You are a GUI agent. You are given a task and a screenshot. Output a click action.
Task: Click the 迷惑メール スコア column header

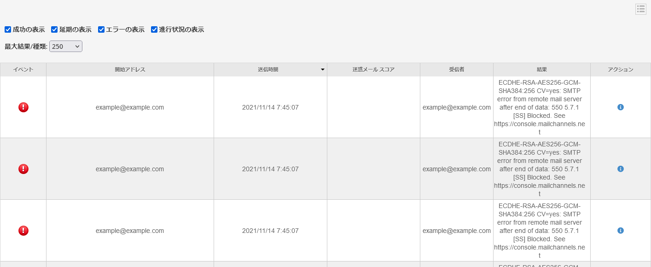click(x=373, y=70)
